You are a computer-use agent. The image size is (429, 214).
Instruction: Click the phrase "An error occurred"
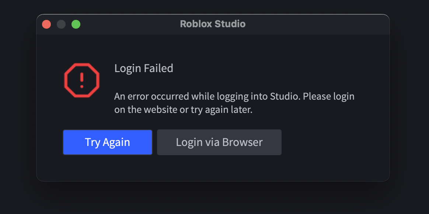152,97
